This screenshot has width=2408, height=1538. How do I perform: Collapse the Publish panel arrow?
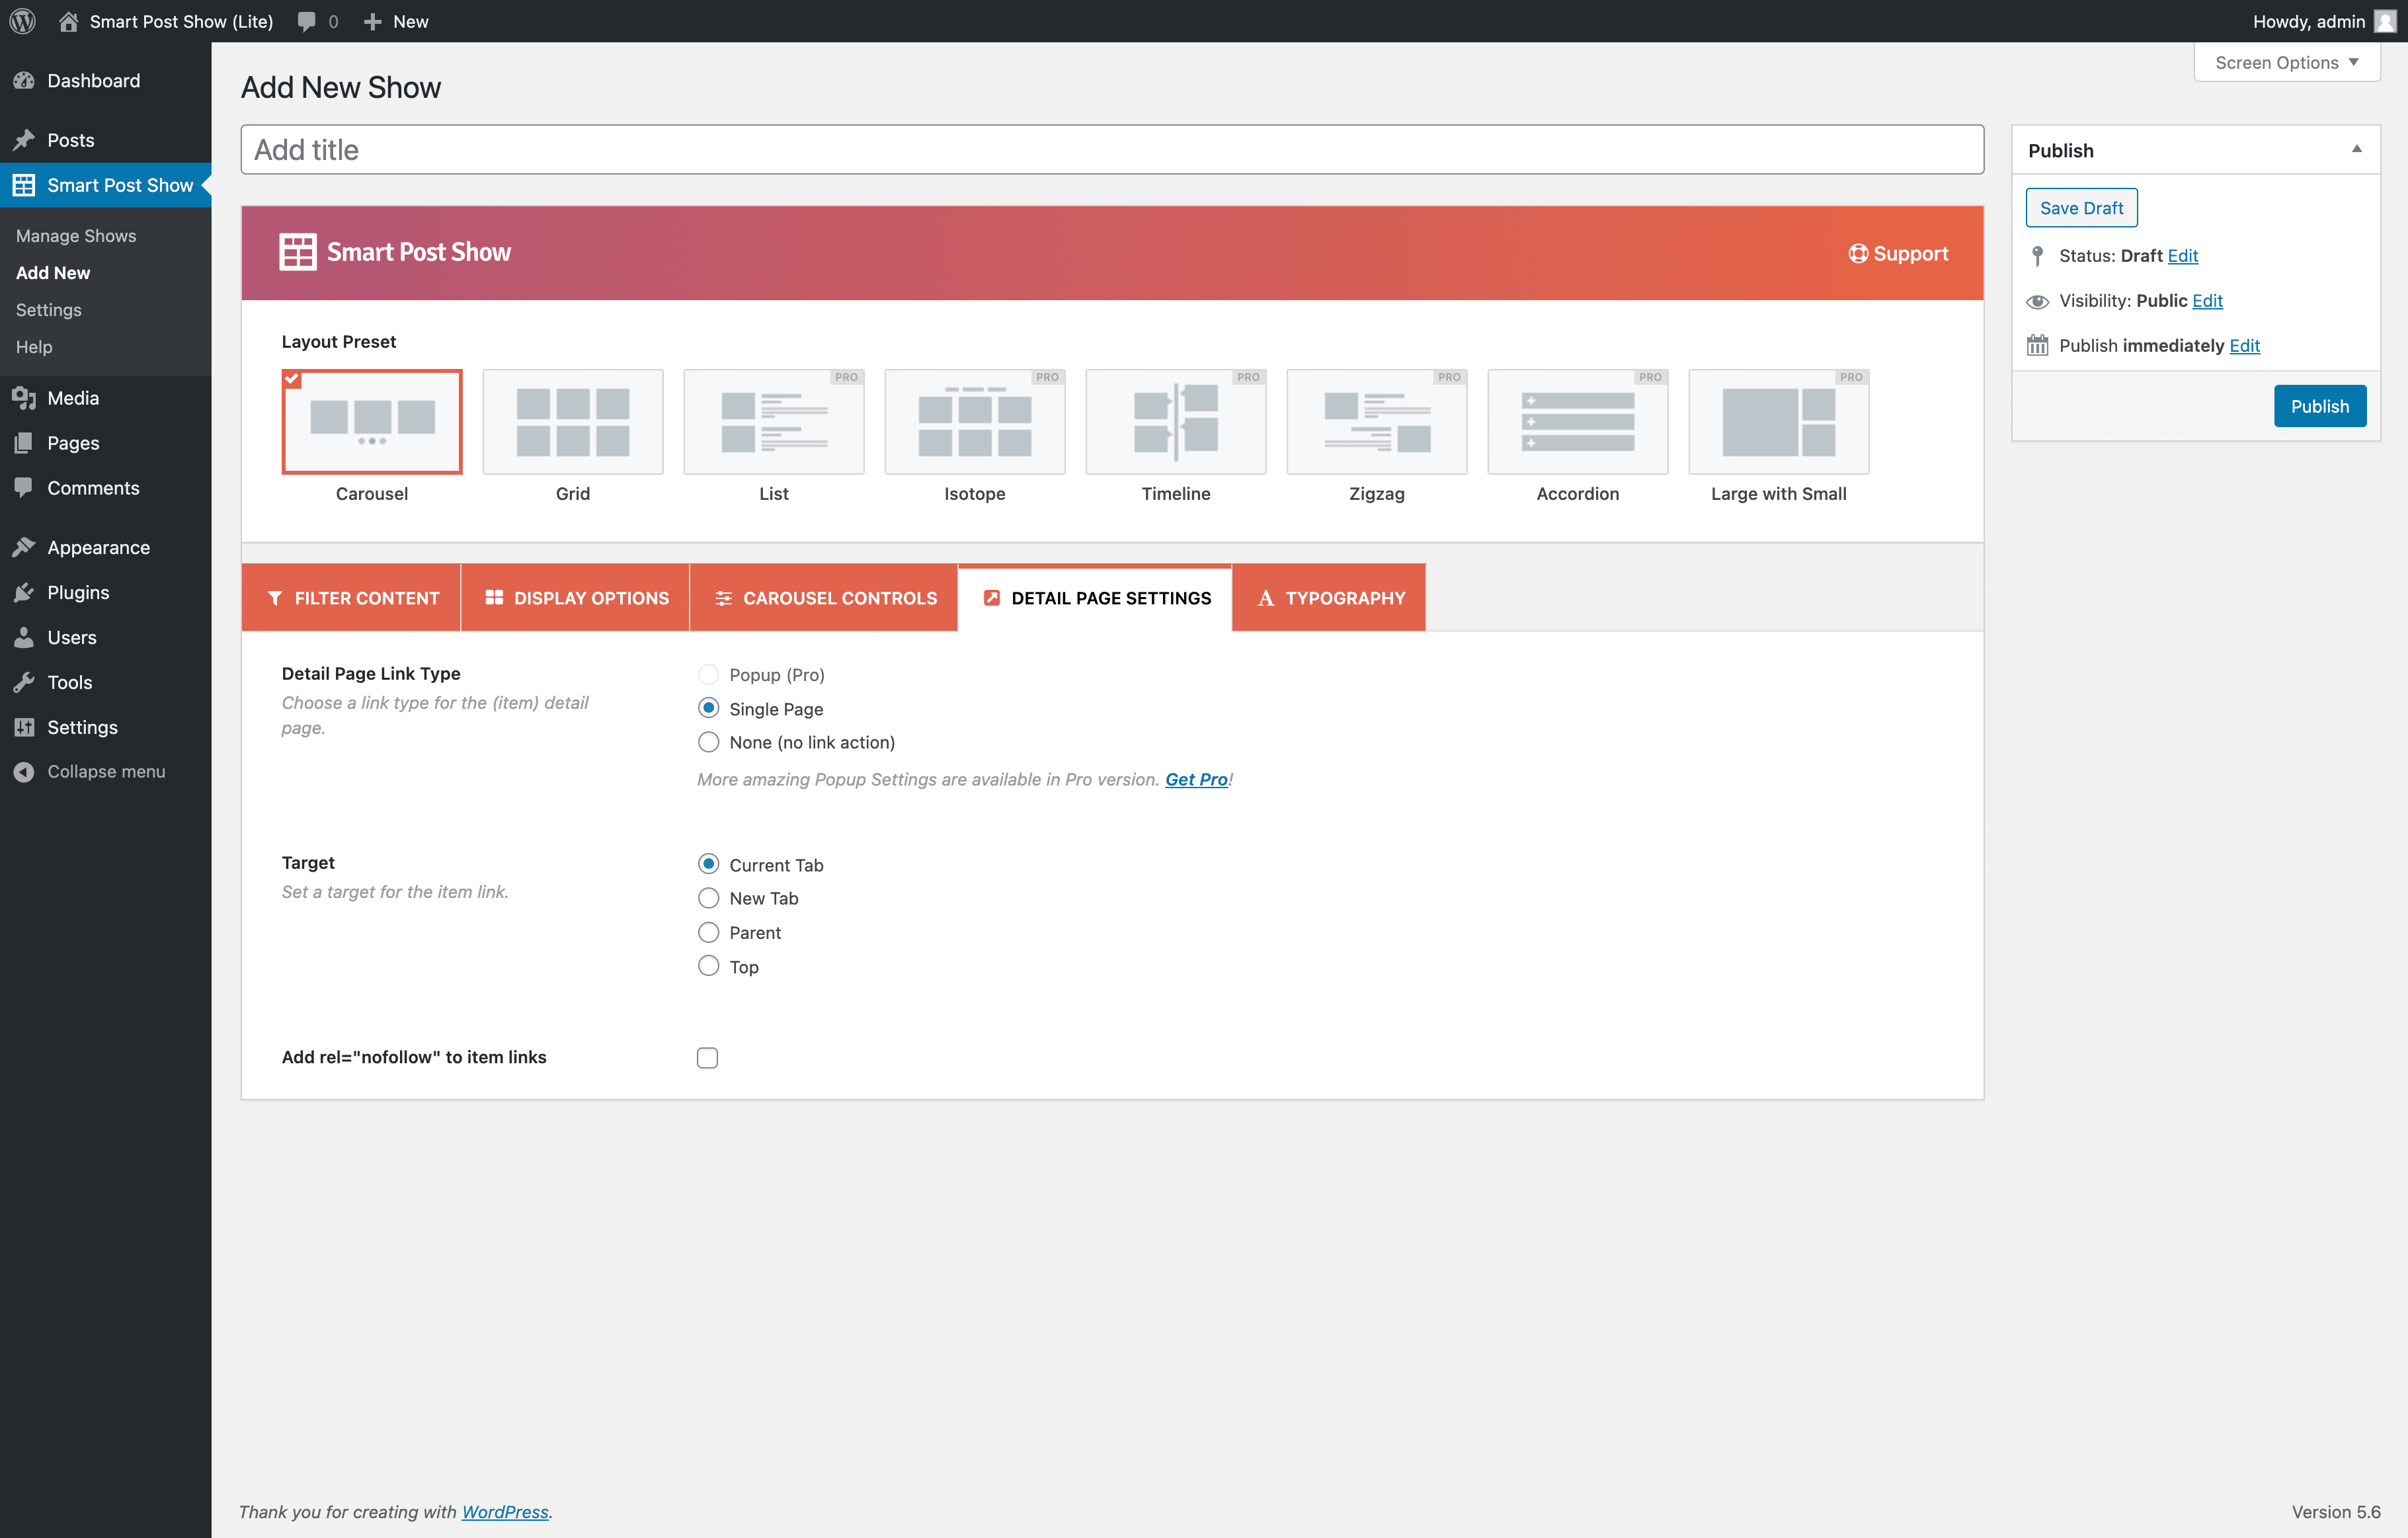pos(2356,150)
